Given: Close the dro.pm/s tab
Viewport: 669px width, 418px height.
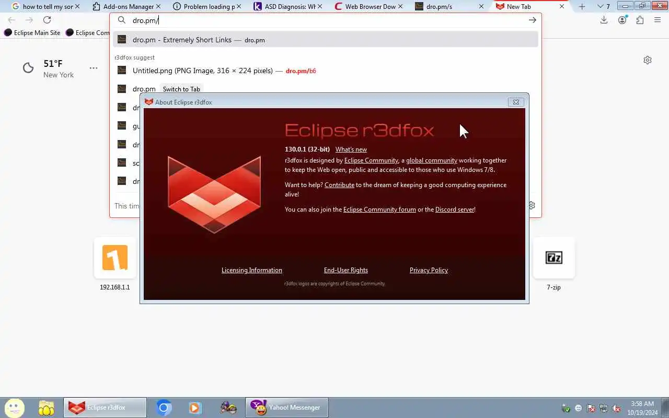Looking at the screenshot, I should click(x=481, y=6).
